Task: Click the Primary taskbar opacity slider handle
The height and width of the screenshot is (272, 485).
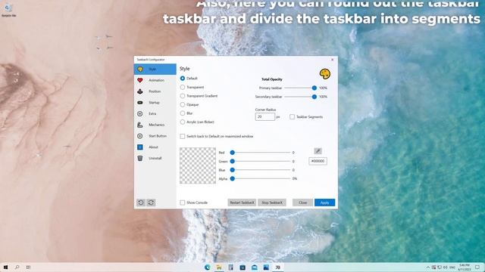Action: pyautogui.click(x=314, y=88)
